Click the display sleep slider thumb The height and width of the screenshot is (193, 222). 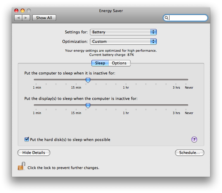[88, 105]
